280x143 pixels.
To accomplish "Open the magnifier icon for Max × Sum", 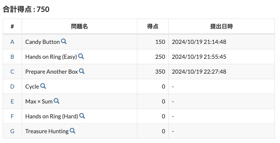I will click(57, 101).
